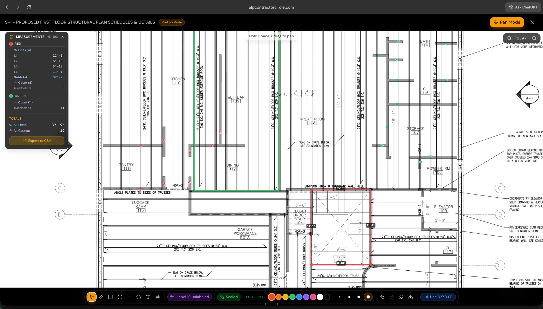
Task: Choose the smallest stroke size dot
Action: pyautogui.click(x=340, y=297)
